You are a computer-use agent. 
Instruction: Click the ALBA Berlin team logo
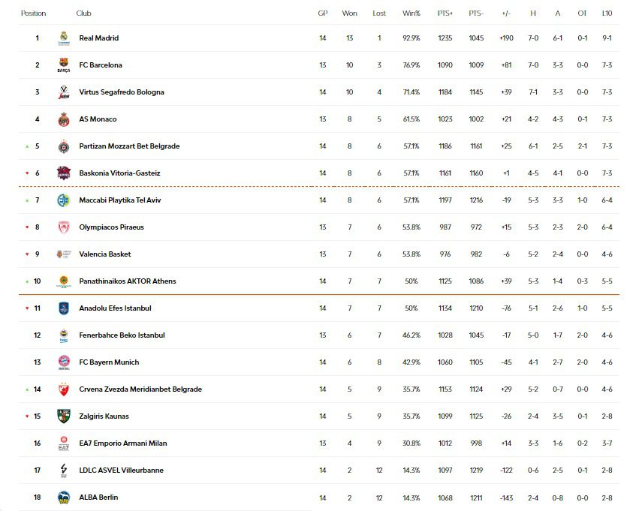[x=64, y=497]
